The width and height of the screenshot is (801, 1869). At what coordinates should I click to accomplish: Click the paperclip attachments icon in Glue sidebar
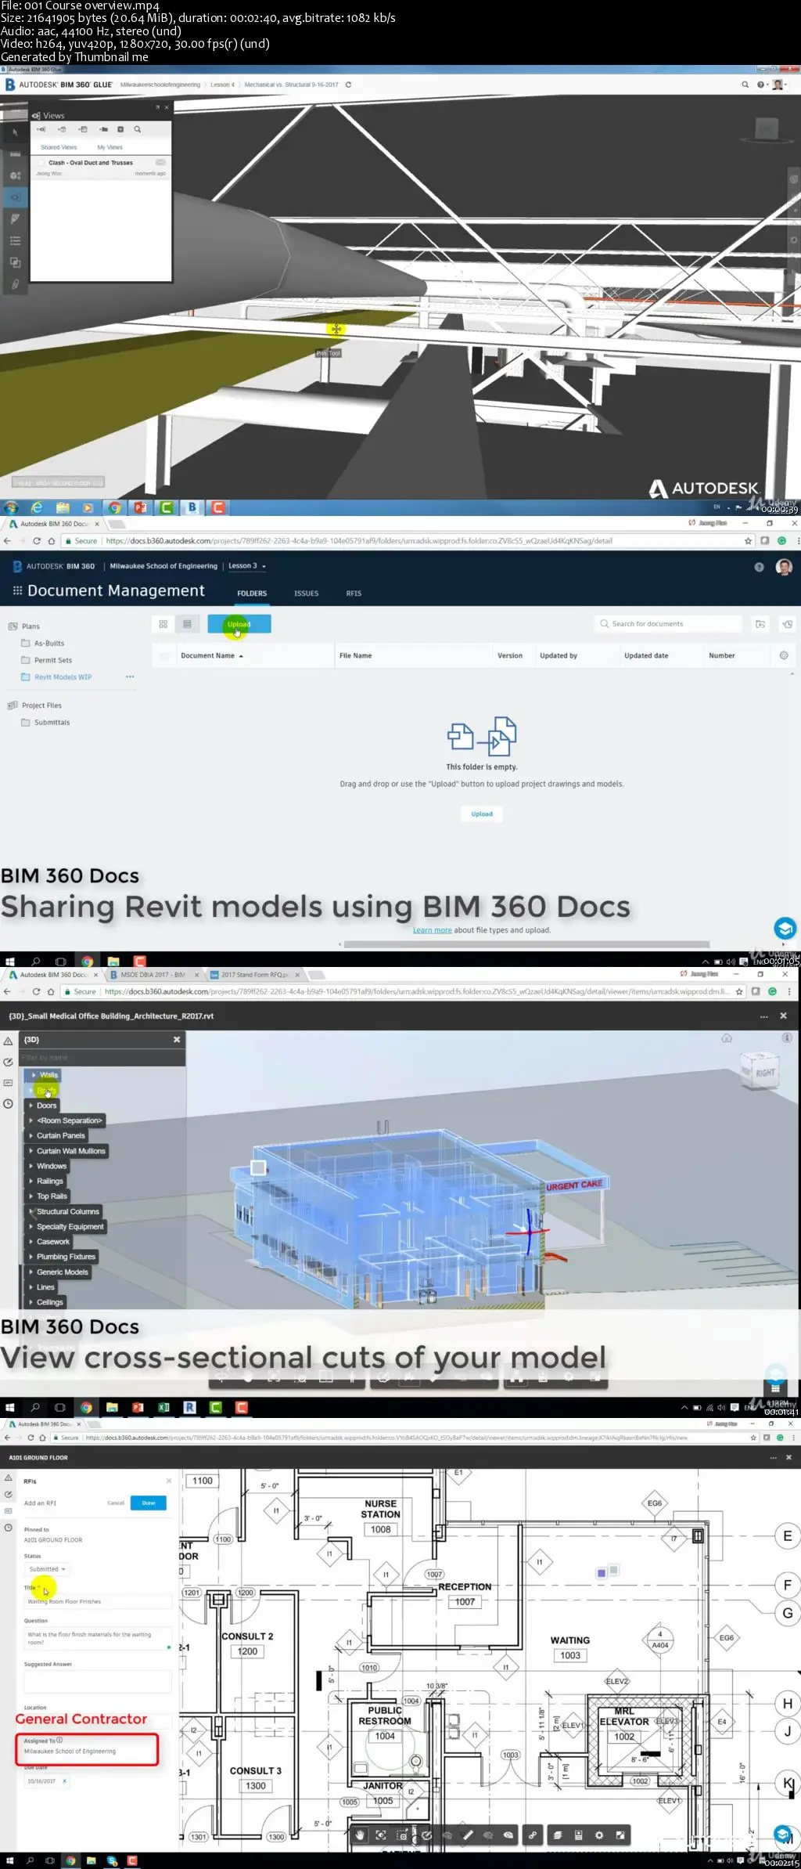15,284
